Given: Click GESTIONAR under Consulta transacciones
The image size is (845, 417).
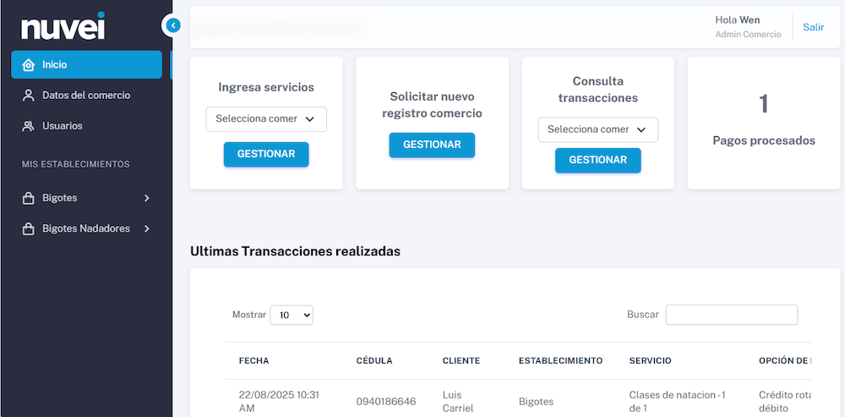Looking at the screenshot, I should click(x=598, y=160).
